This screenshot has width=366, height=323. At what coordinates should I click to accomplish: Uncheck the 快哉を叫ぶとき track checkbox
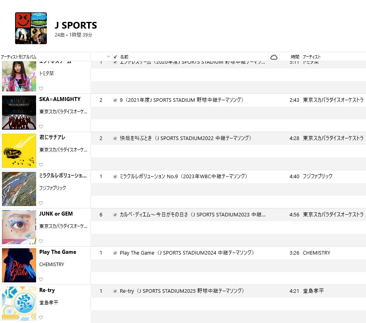point(115,138)
